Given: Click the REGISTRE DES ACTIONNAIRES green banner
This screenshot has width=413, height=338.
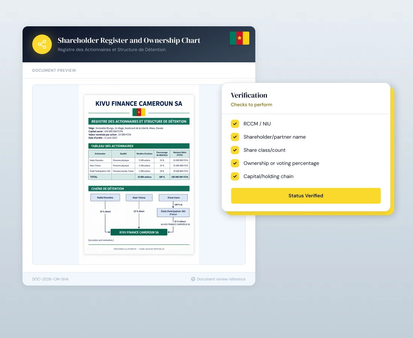Looking at the screenshot, I should tap(139, 121).
